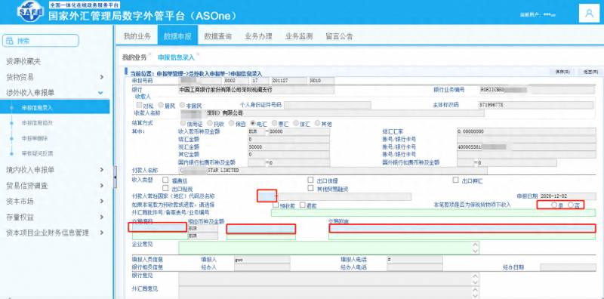Viewport: 604px width, 299px height.
Task: Click the 返回(R) return button
Action: (590, 72)
